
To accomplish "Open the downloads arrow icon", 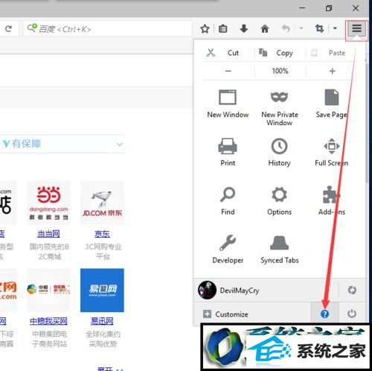I will pos(244,28).
